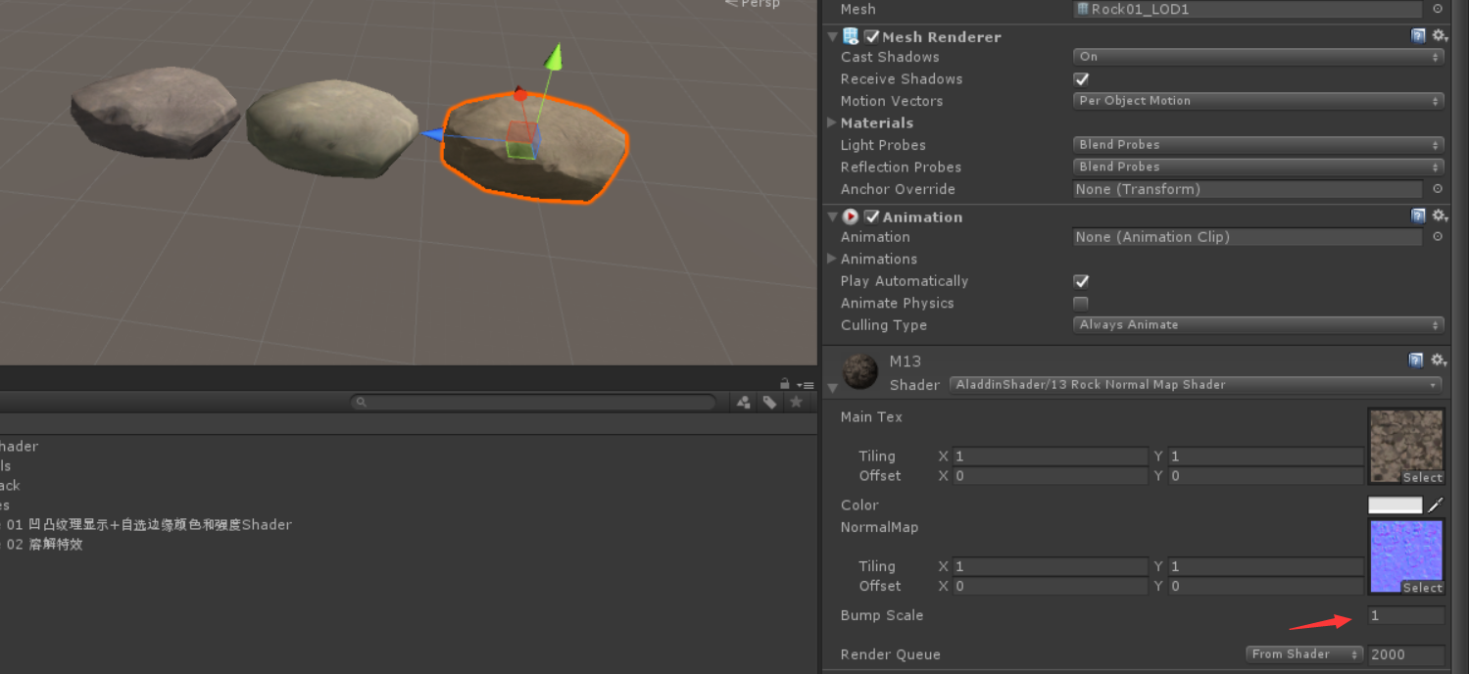
Task: Expand the Materials section
Action: pyautogui.click(x=831, y=122)
